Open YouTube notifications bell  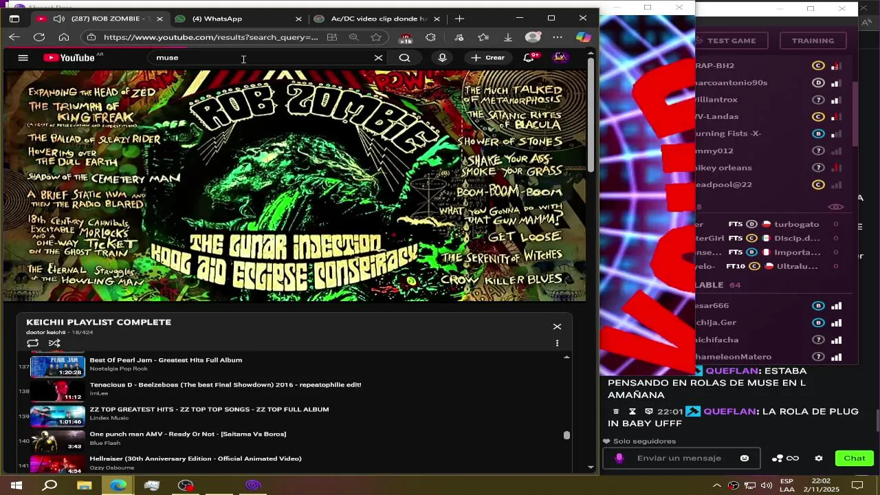pos(528,58)
